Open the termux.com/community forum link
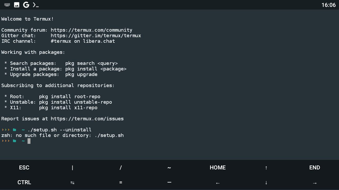Image resolution: width=339 pixels, height=190 pixels. [92, 30]
